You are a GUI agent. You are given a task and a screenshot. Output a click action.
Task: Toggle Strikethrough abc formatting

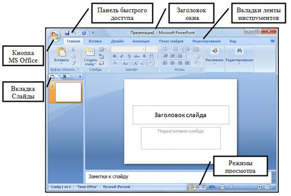tap(137, 56)
